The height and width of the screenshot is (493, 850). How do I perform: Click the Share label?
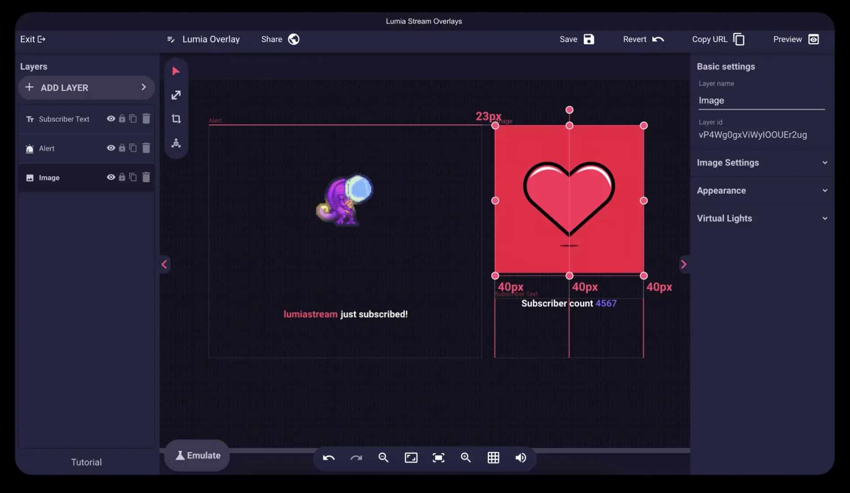pos(271,39)
